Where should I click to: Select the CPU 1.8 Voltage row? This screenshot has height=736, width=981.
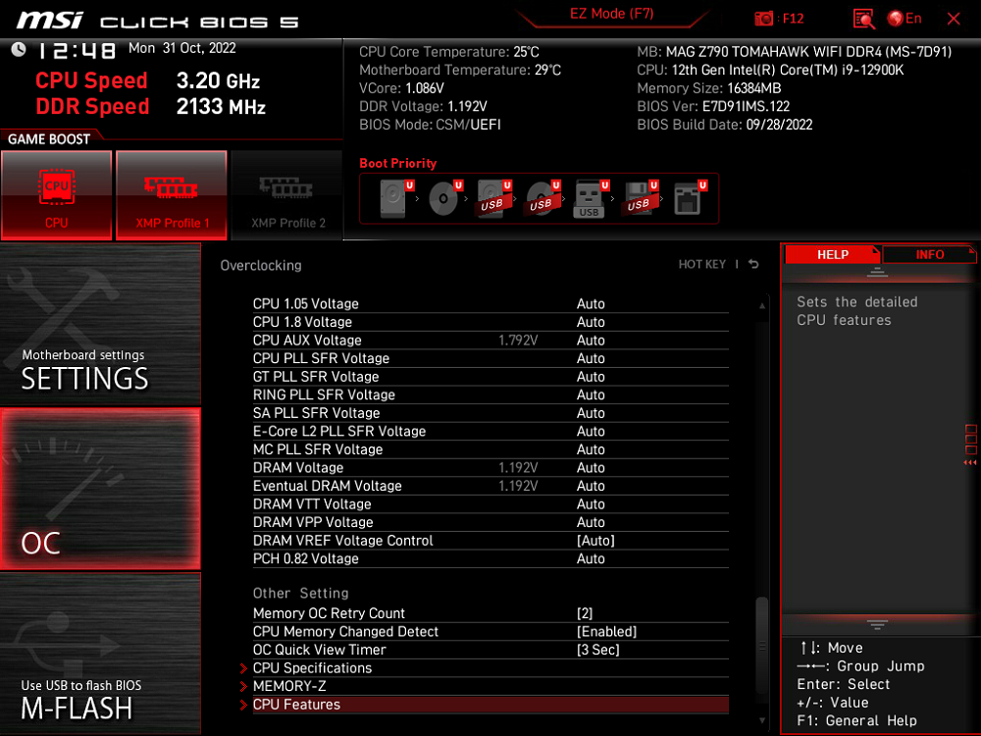(490, 322)
